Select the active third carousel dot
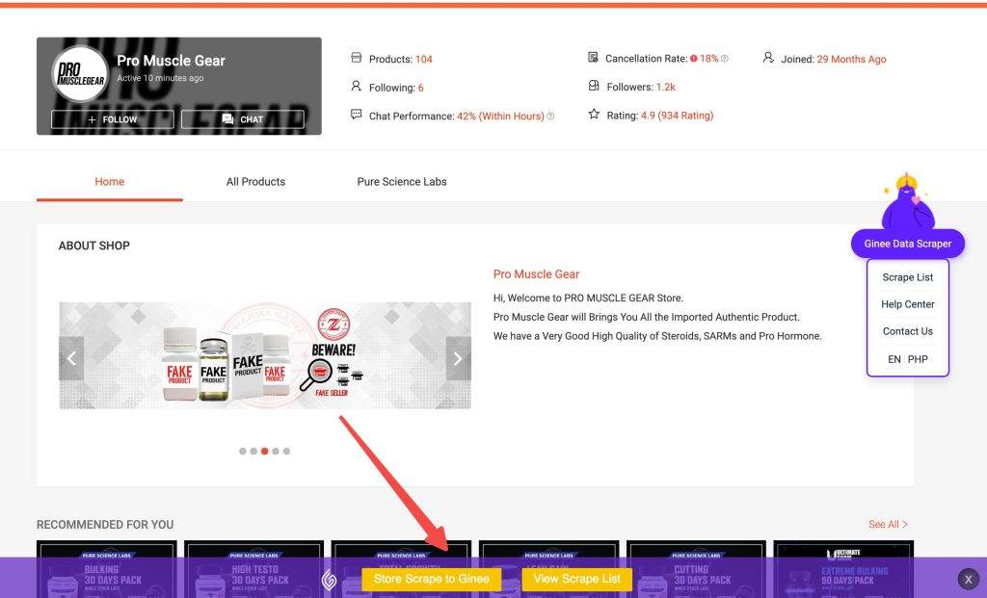Viewport: 987px width, 598px height. (x=265, y=451)
